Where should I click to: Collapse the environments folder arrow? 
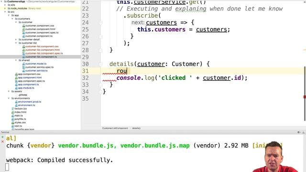point(9,98)
